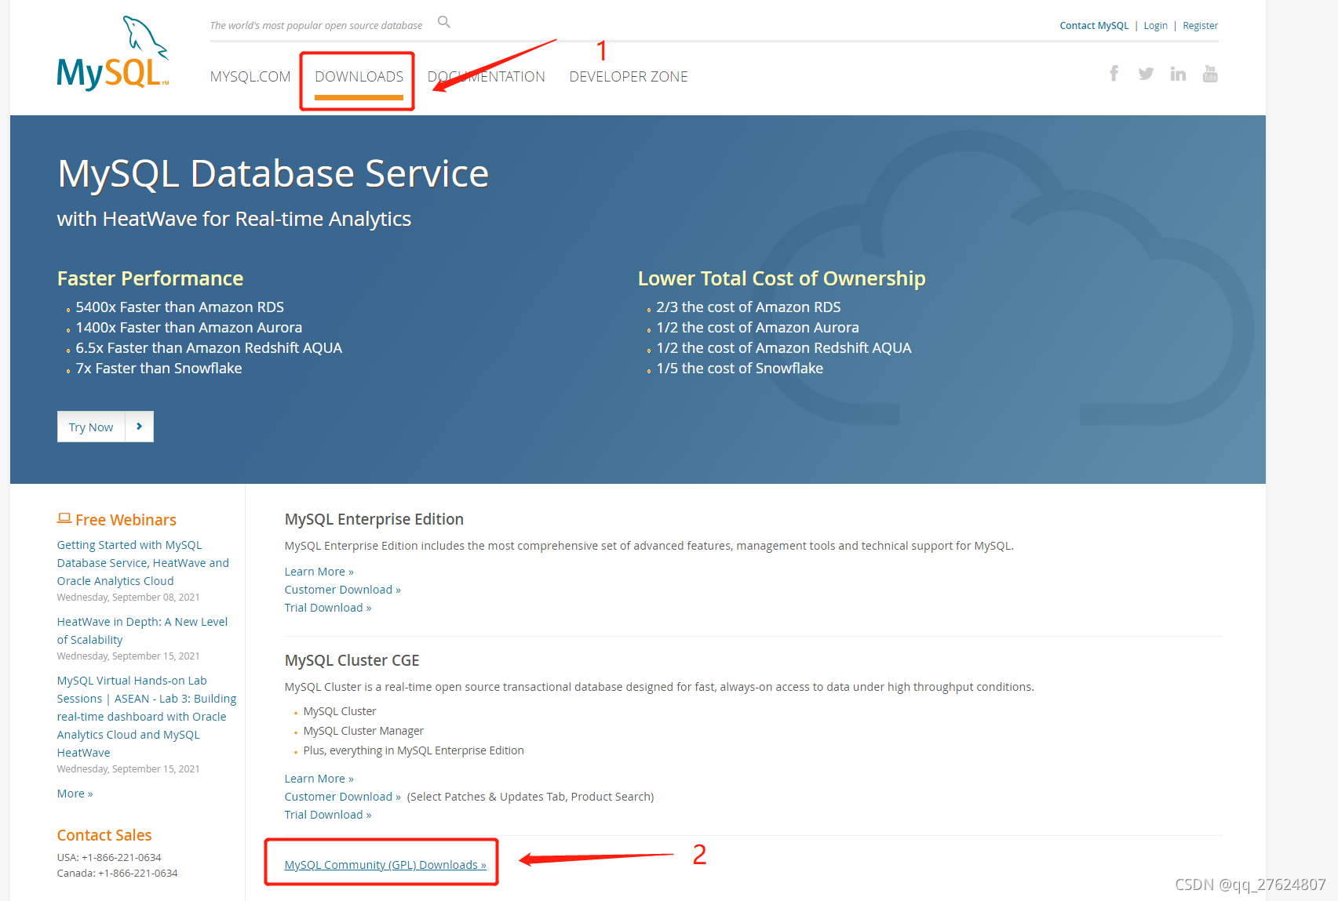Open the MySQL Facebook page icon
This screenshot has height=901, width=1338.
click(1114, 74)
